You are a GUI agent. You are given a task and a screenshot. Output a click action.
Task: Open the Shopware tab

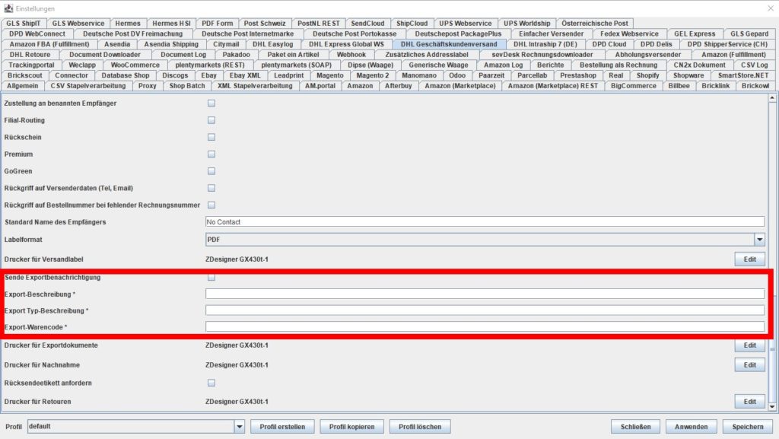(x=688, y=75)
